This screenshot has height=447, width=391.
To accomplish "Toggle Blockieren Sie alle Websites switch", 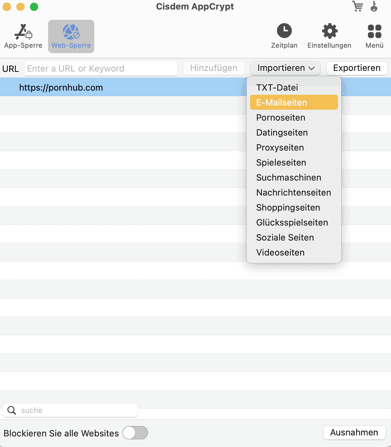I will pyautogui.click(x=135, y=433).
